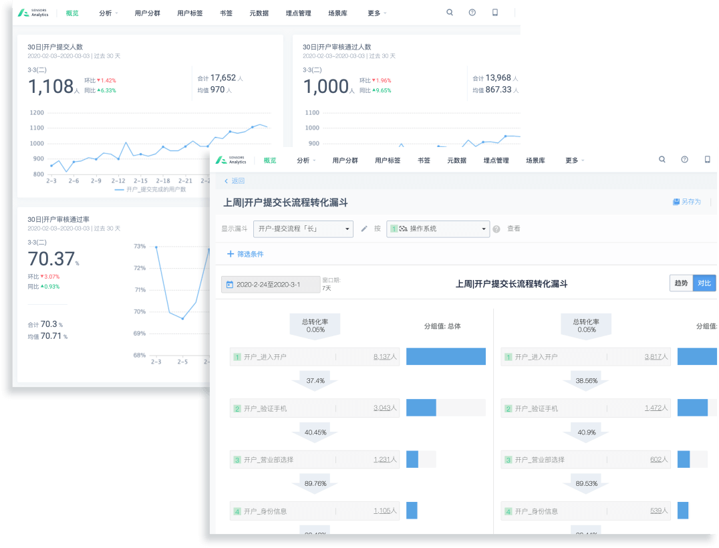Click the pencil edit icon beside funnel dropdown
The image size is (719, 548).
point(364,229)
